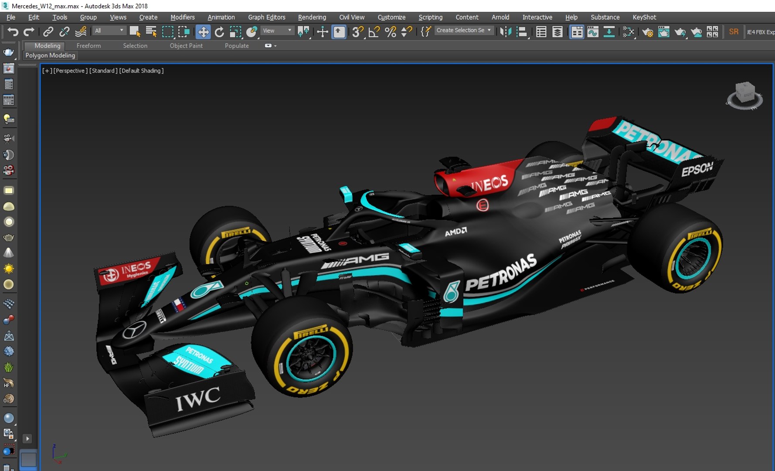This screenshot has width=775, height=471.
Task: Toggle Keyboard Shortcut Override button
Action: click(339, 31)
